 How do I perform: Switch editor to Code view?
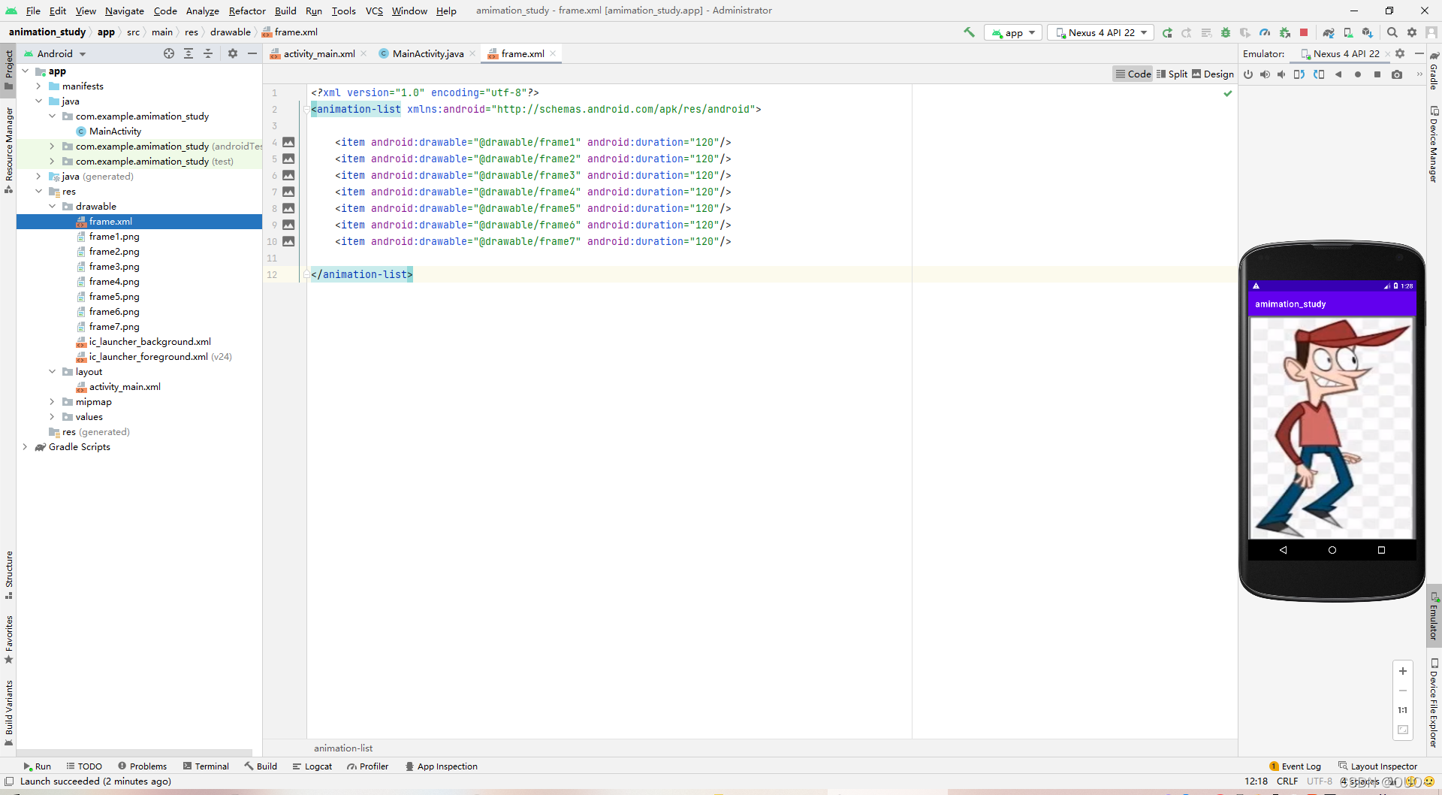click(x=1133, y=74)
